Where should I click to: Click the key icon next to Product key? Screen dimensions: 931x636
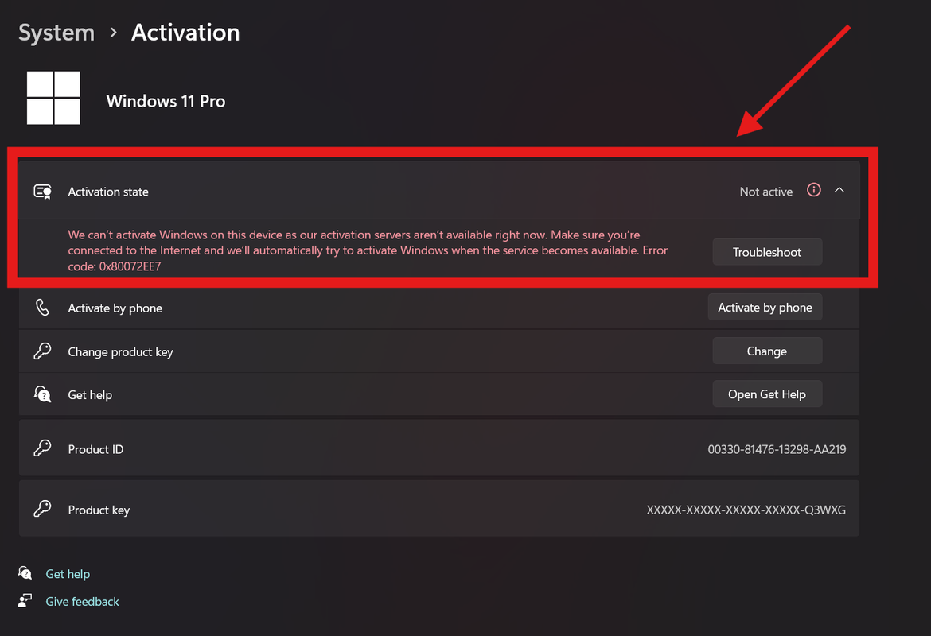(x=43, y=510)
